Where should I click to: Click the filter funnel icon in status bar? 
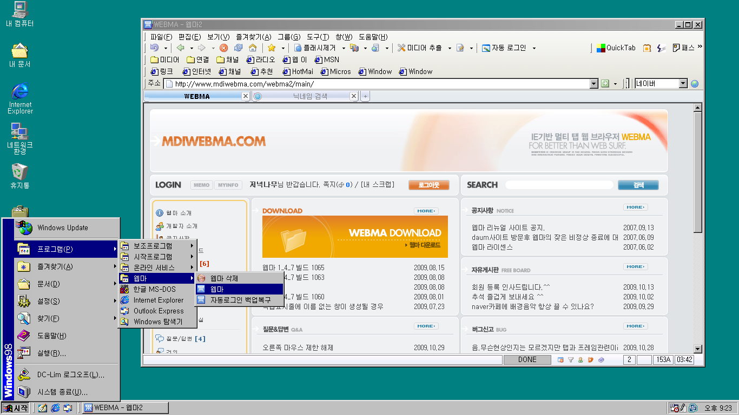(570, 360)
